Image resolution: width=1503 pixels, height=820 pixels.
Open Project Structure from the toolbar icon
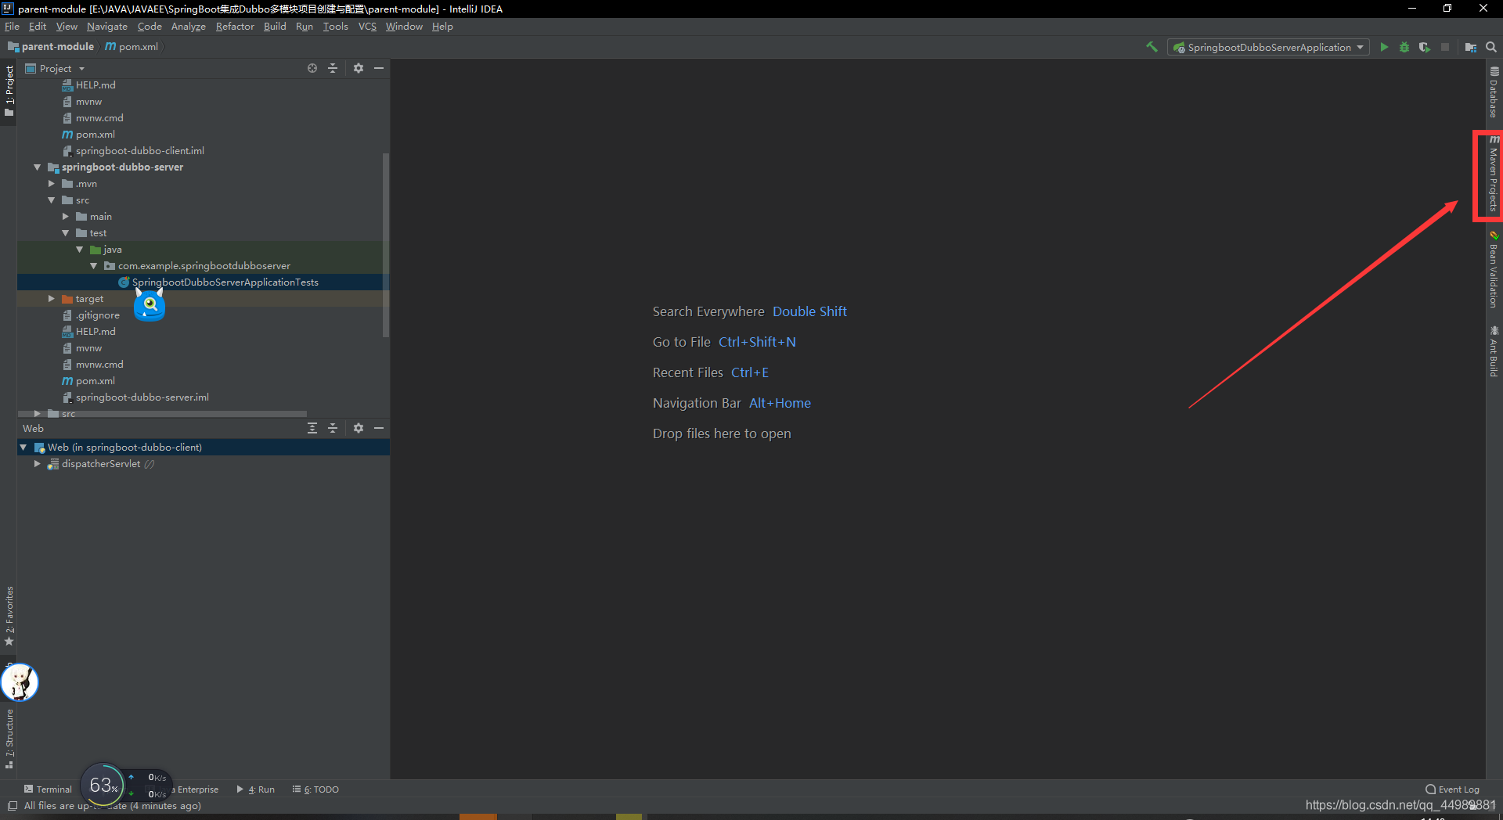coord(1471,47)
